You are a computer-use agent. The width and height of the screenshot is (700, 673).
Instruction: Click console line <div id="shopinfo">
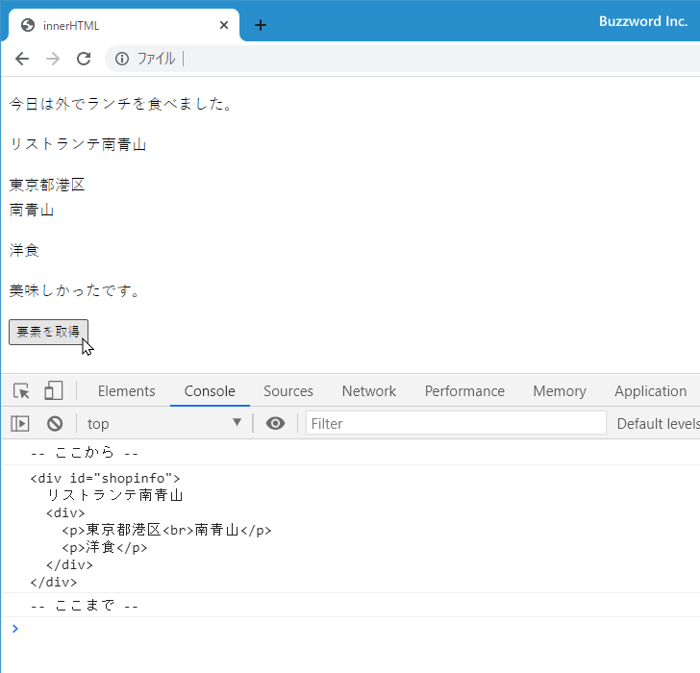click(x=105, y=478)
